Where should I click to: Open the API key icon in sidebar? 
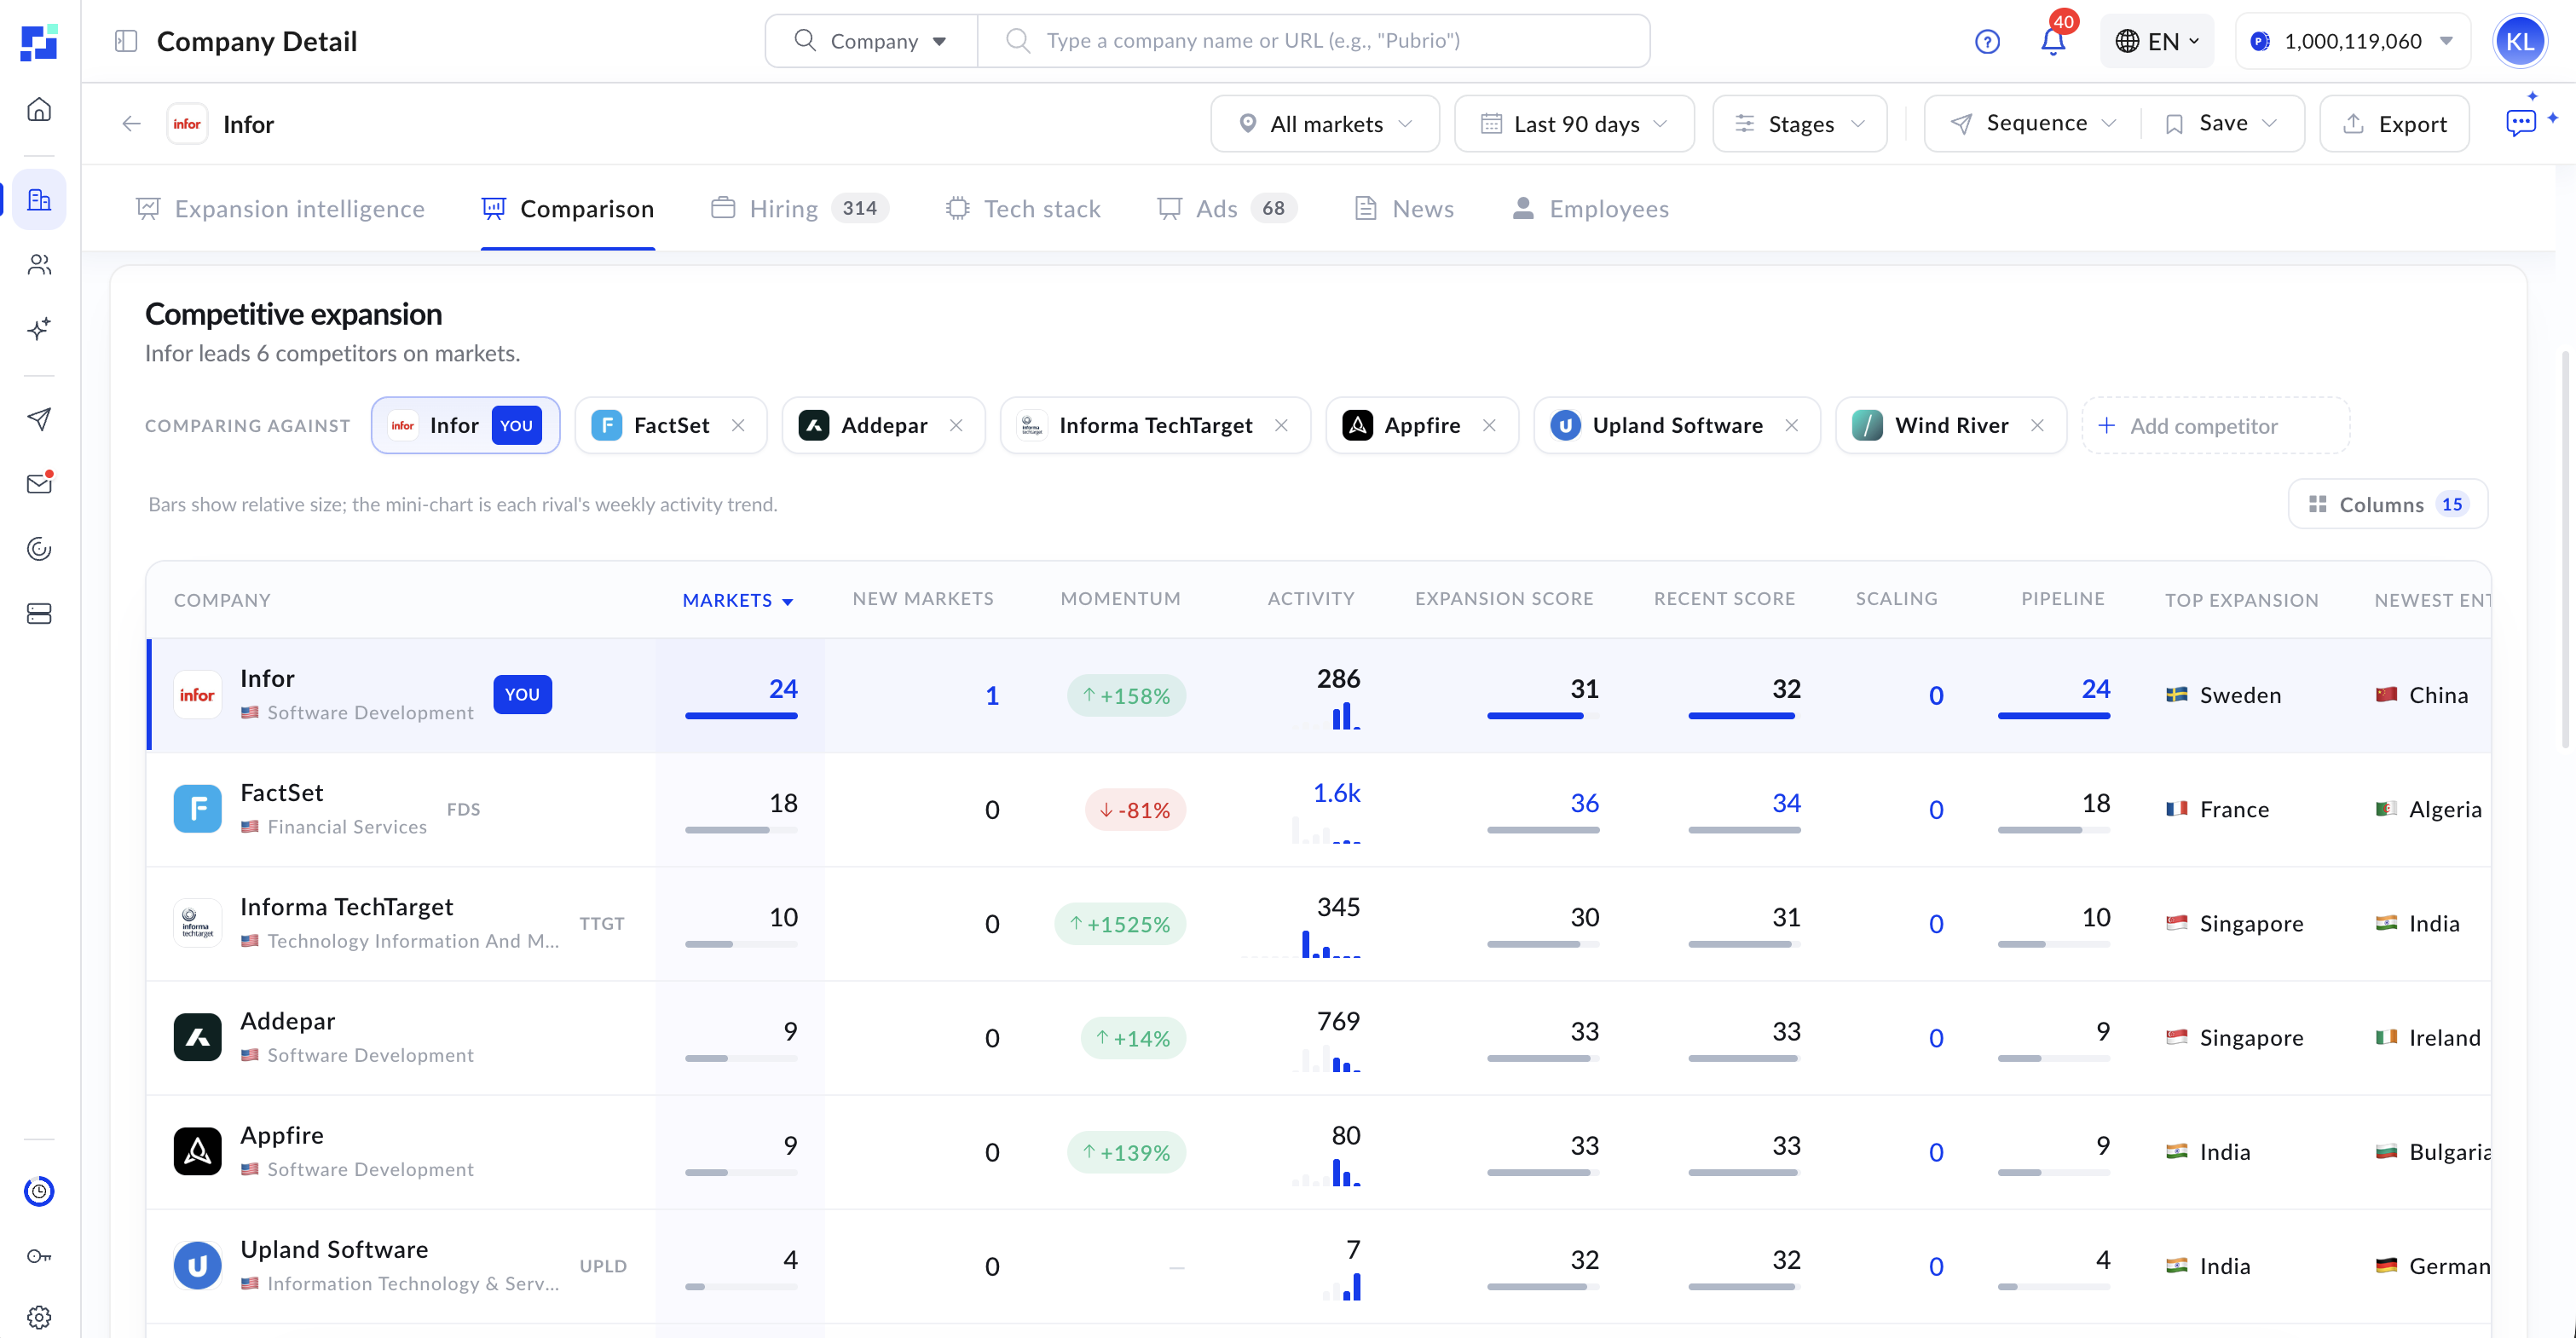click(39, 1256)
